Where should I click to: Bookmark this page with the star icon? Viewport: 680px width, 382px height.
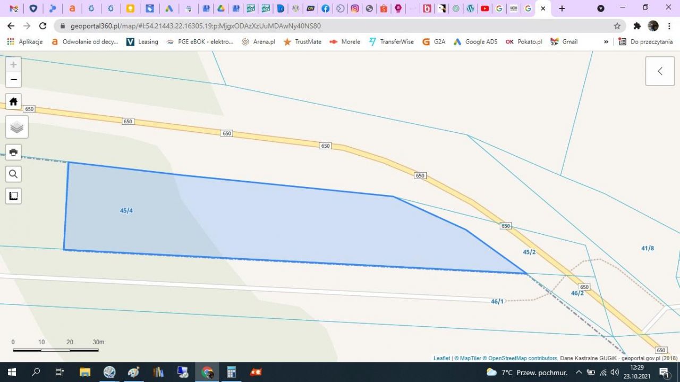pos(617,26)
